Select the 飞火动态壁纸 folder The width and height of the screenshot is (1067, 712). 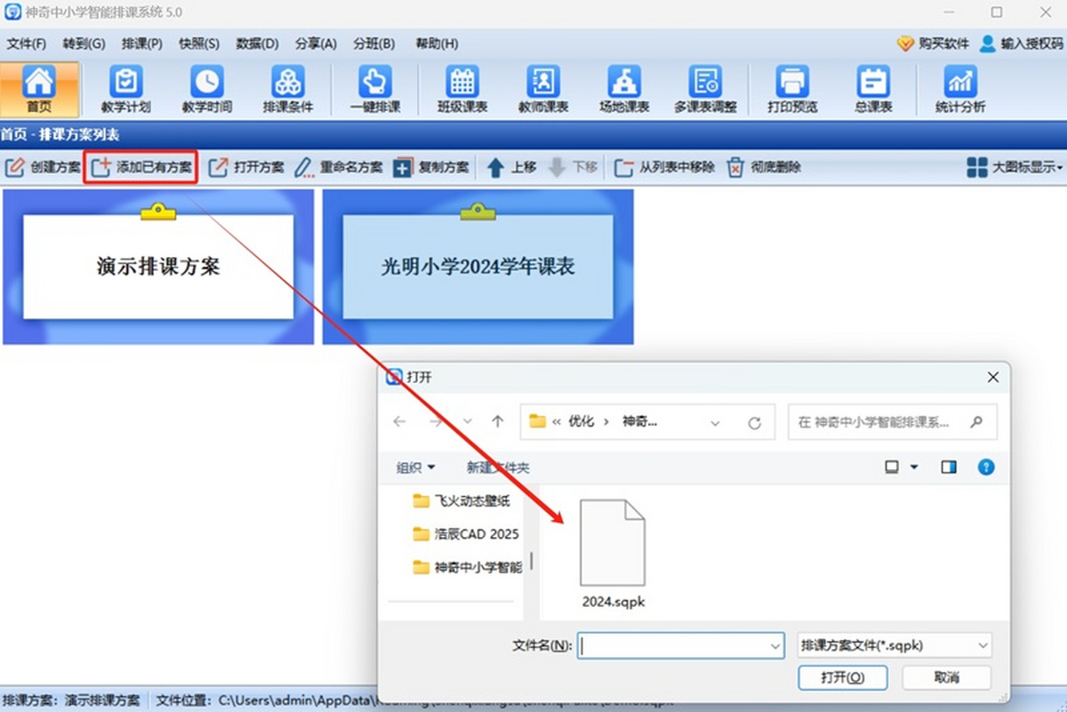coord(461,501)
